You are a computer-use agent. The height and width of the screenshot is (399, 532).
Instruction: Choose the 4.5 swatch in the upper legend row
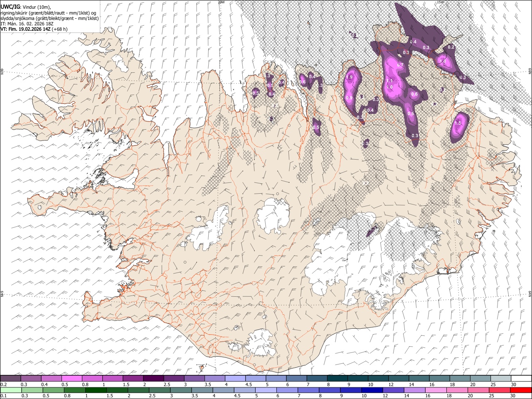[256, 378]
